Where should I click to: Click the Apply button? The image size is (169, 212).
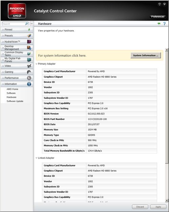coord(158,207)
